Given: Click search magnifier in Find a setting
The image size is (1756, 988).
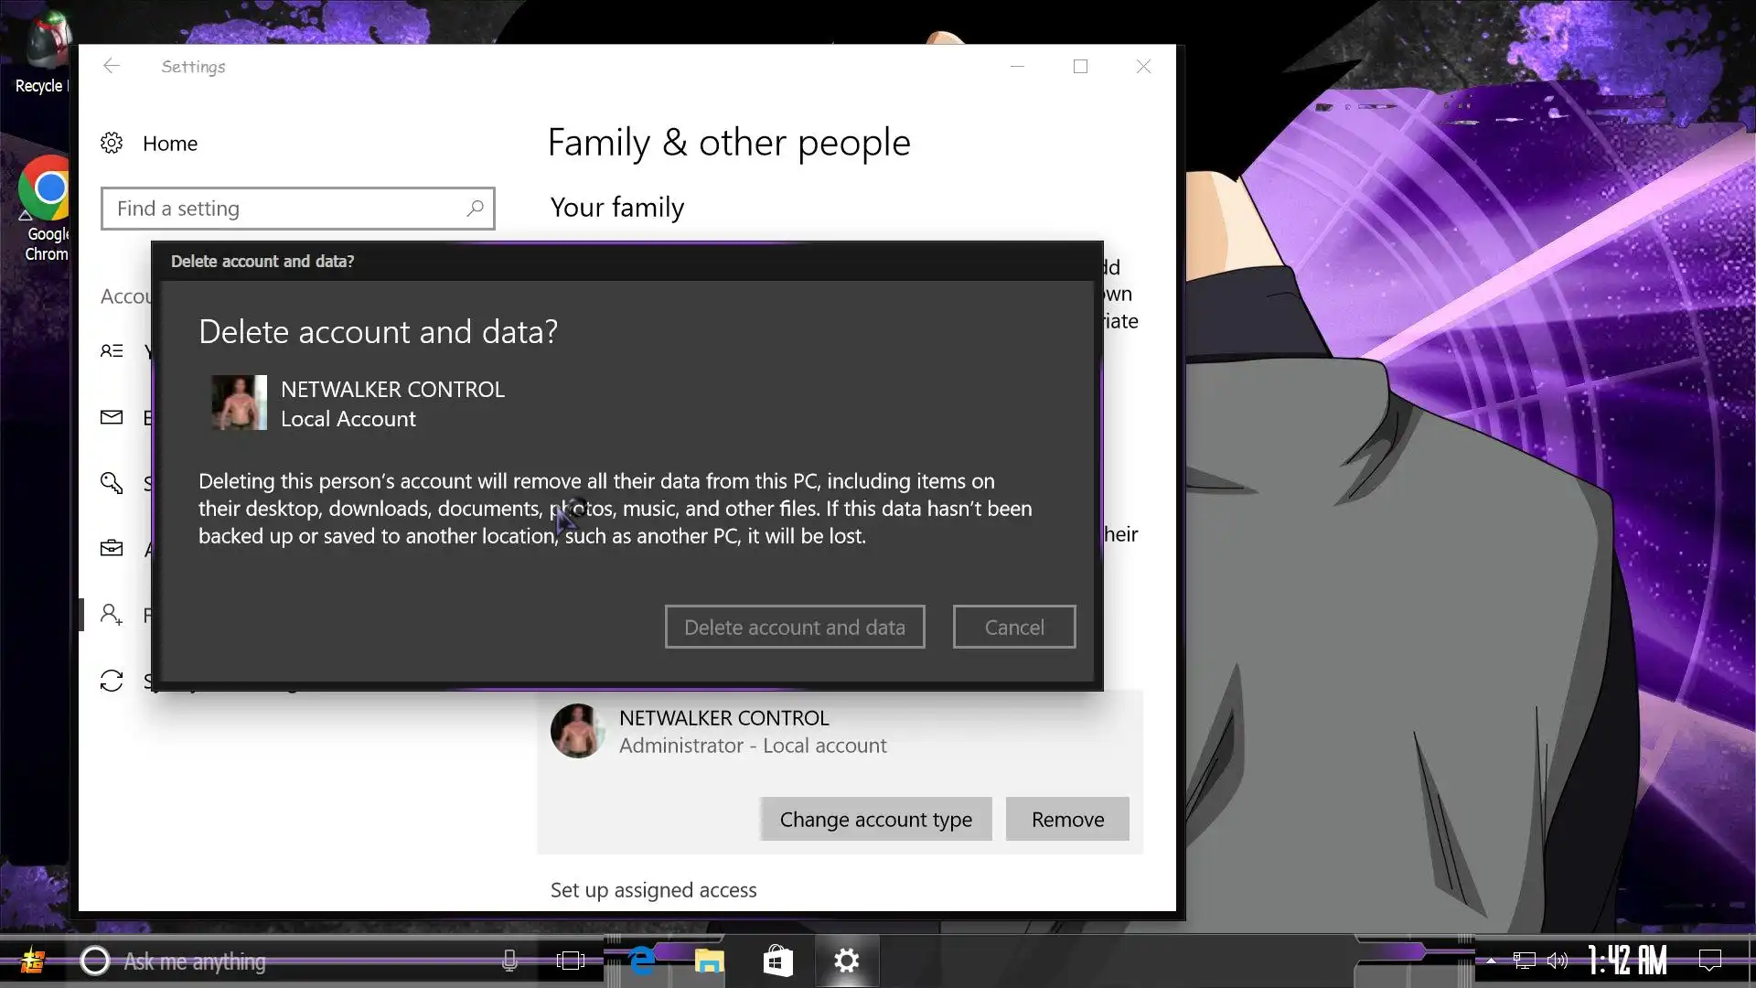Looking at the screenshot, I should (x=475, y=209).
